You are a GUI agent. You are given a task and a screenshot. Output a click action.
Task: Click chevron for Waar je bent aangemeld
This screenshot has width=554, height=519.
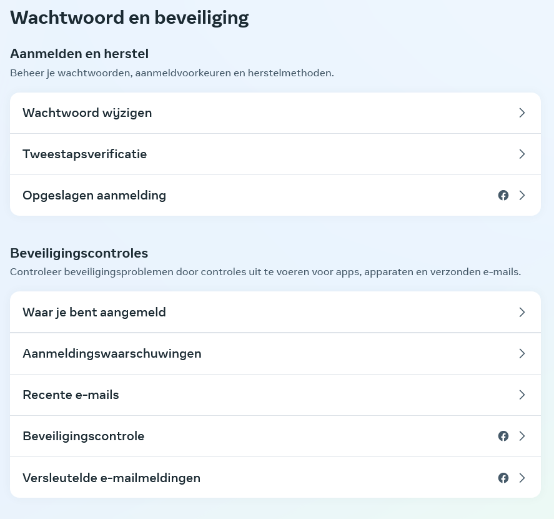522,312
